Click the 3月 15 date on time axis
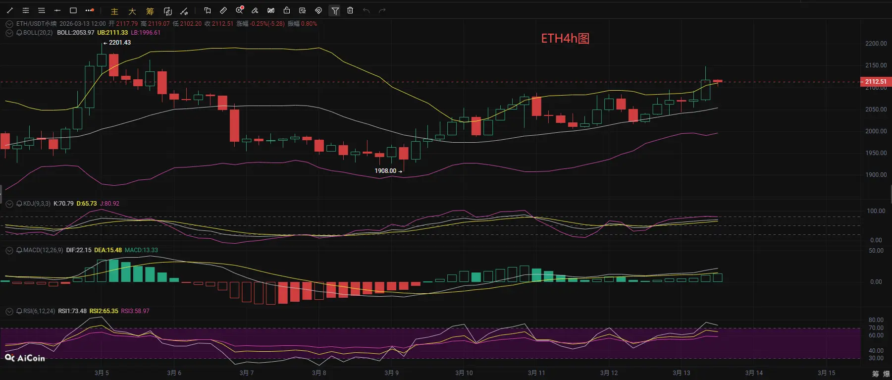Viewport: 892px width, 380px height. point(827,373)
